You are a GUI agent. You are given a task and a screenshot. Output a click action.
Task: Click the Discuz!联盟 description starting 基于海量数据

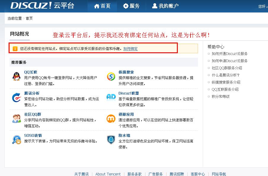[x=156, y=102]
